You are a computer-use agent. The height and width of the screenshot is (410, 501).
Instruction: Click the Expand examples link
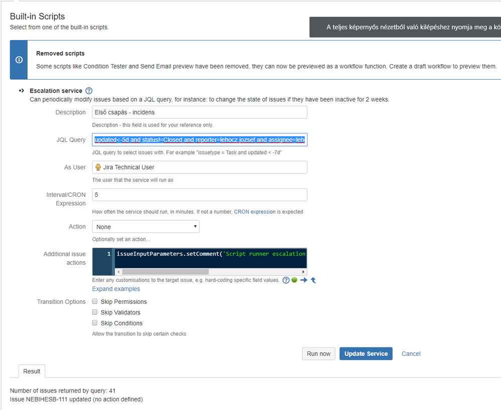click(x=116, y=289)
